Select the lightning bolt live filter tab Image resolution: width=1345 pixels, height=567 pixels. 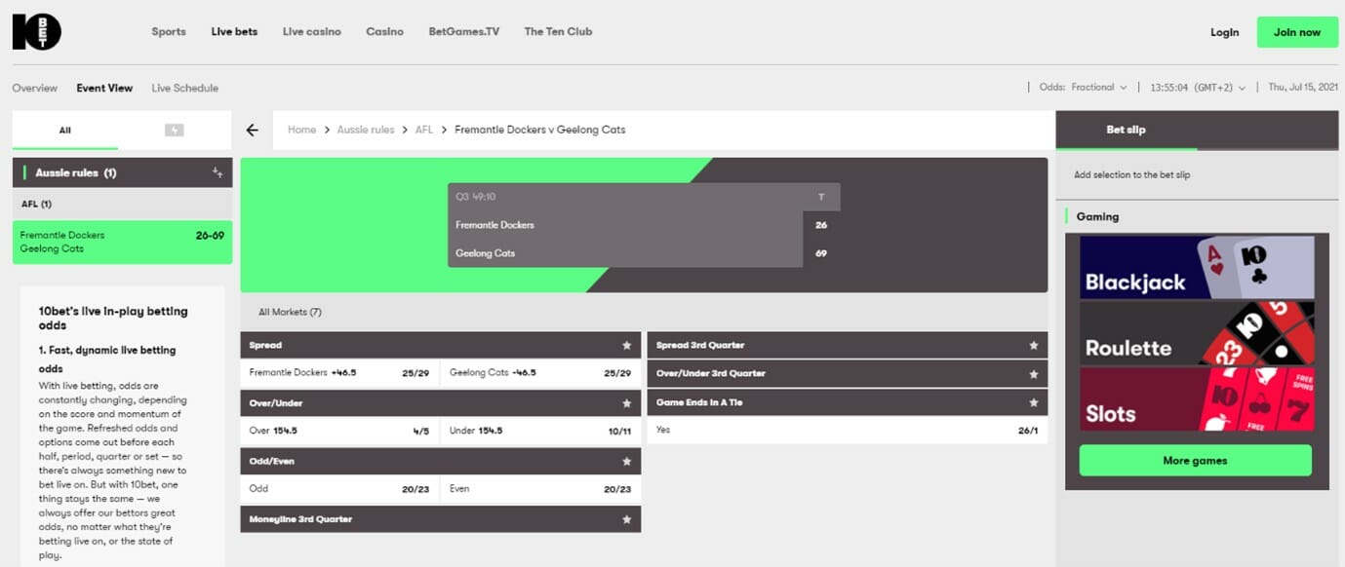pos(175,130)
